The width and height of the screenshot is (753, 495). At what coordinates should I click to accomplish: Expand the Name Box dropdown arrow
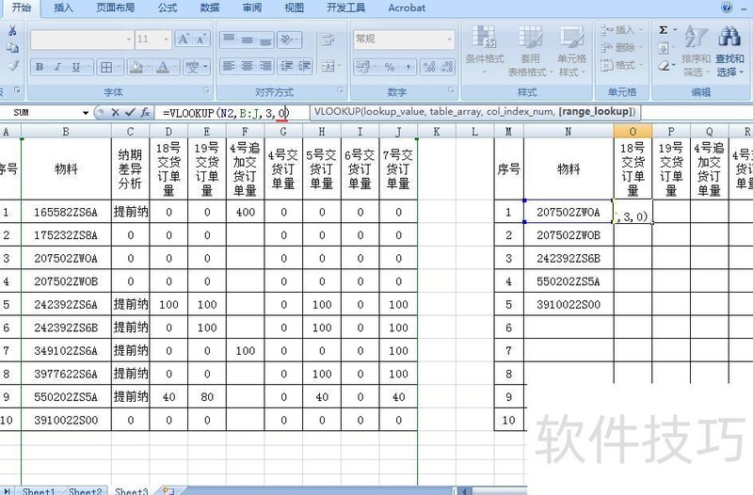coord(86,113)
